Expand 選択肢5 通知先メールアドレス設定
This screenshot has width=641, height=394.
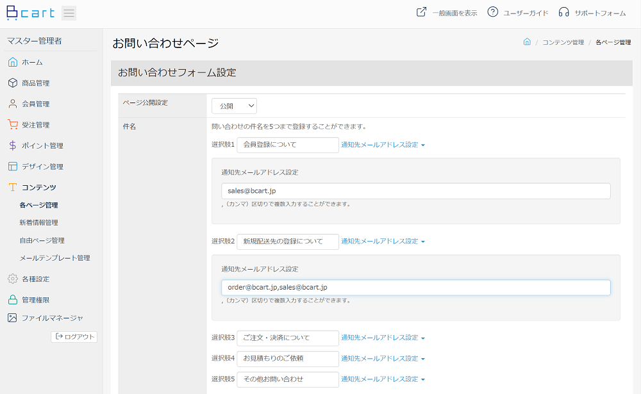tap(383, 379)
